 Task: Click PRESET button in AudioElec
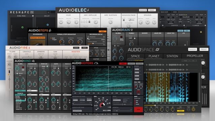[x=152, y=10]
